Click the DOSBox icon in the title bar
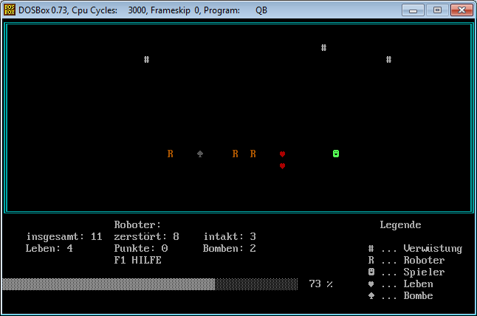 point(10,10)
